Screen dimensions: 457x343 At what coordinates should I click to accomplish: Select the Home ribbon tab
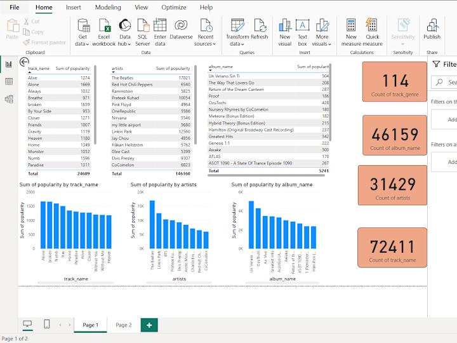(44, 7)
